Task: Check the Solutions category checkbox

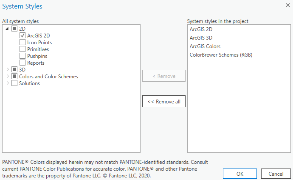Action: click(14, 83)
